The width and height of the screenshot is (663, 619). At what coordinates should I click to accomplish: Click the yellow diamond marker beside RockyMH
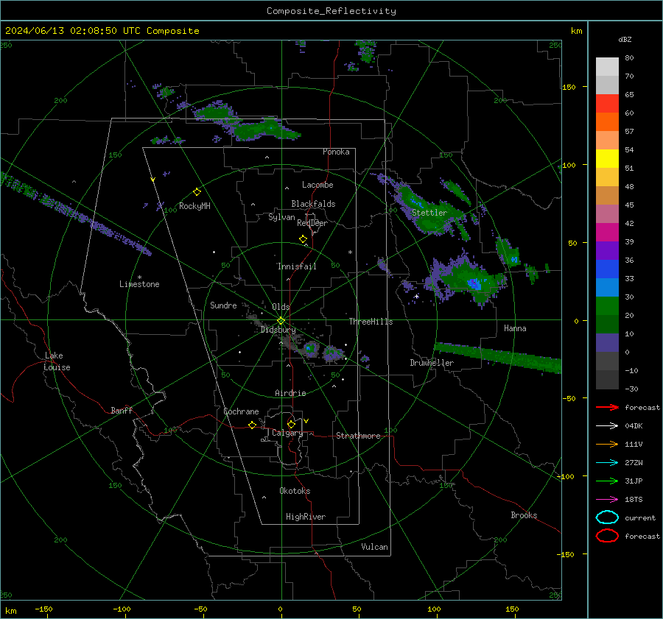click(x=197, y=192)
